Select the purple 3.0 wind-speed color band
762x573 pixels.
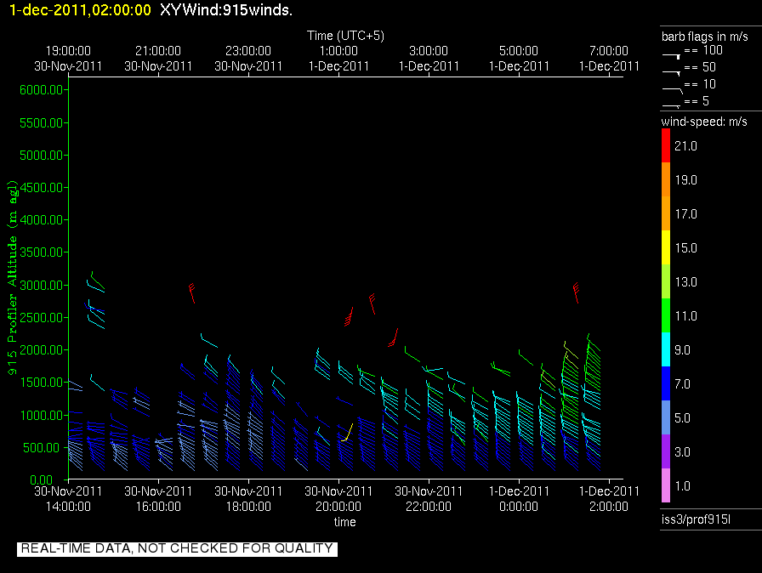click(x=666, y=451)
